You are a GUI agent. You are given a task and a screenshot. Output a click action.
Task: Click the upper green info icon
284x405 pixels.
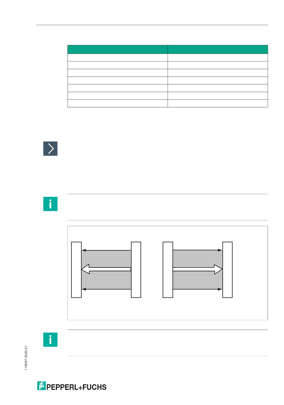pyautogui.click(x=50, y=204)
